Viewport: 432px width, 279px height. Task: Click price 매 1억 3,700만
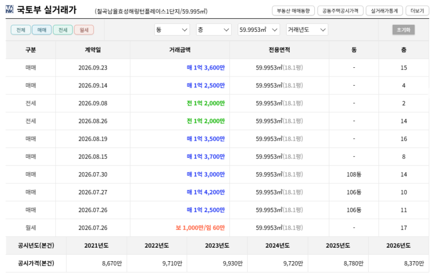point(206,157)
